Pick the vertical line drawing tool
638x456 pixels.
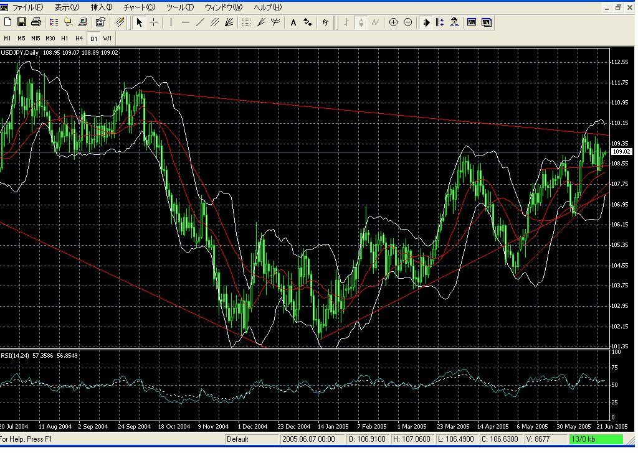tap(171, 22)
